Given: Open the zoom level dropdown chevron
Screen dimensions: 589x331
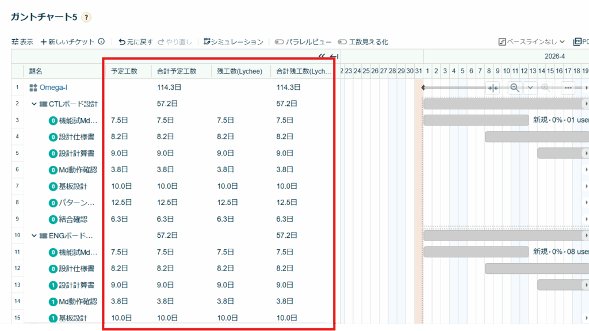Looking at the screenshot, I should tap(530, 87).
